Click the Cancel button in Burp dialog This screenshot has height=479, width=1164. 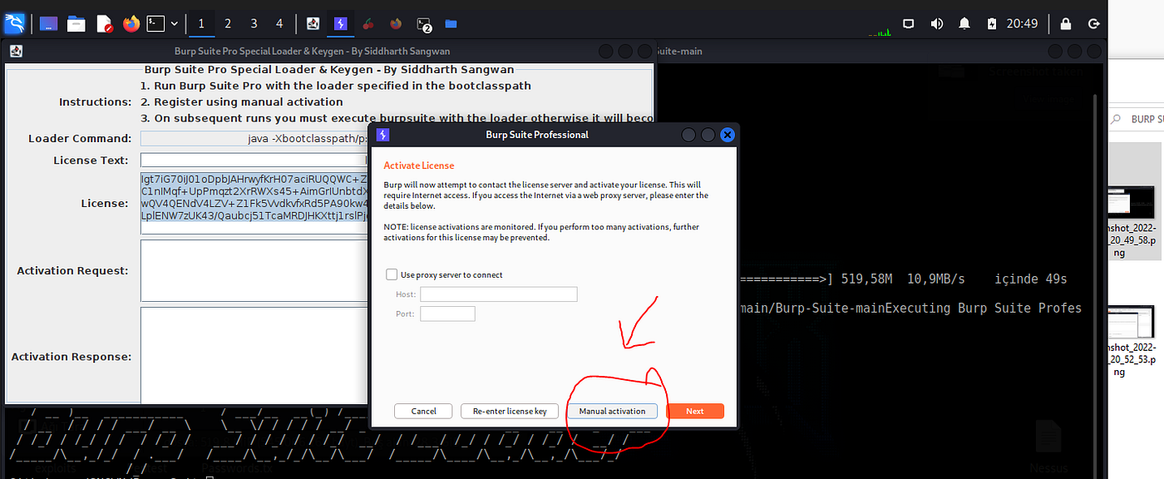point(423,411)
